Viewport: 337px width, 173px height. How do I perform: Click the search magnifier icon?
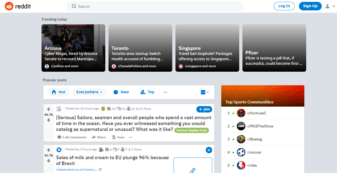click(74, 6)
